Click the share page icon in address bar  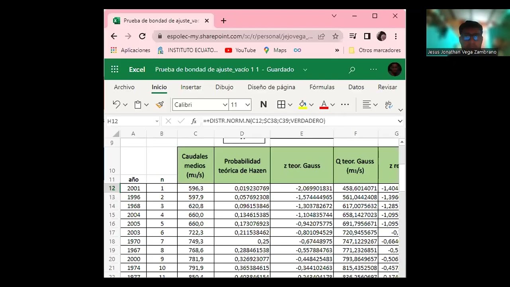click(x=322, y=36)
